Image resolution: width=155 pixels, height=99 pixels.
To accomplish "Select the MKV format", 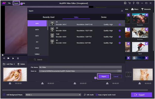I will click(x=37, y=36).
